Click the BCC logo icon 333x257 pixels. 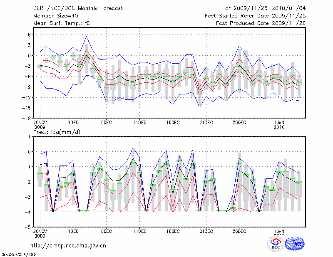click(x=276, y=244)
